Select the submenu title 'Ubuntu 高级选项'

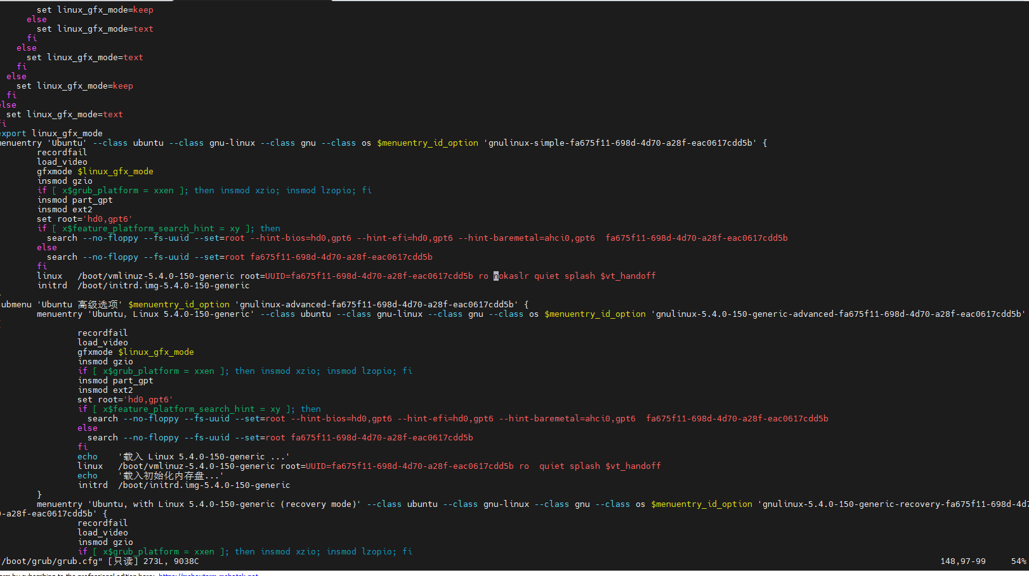(80, 305)
